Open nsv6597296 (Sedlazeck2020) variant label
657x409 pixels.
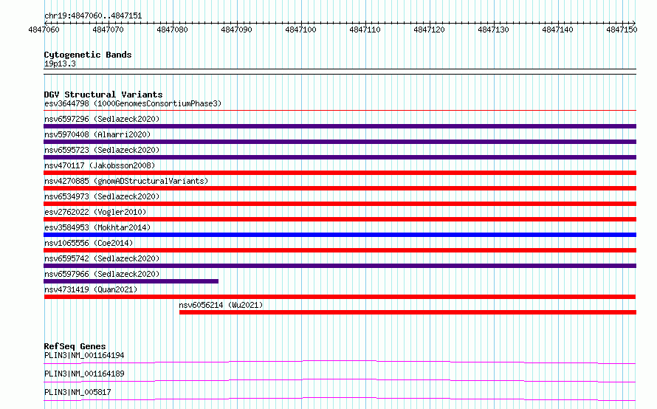click(x=102, y=119)
